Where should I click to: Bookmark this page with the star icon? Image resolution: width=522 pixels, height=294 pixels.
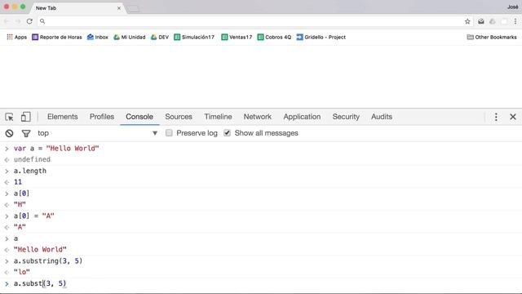467,21
